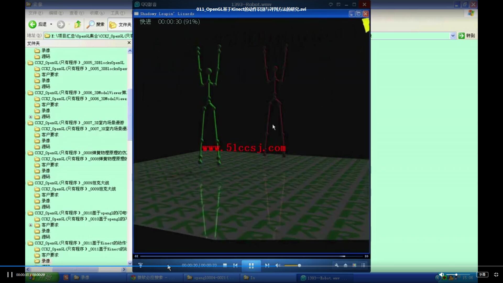Toggle the outer video play/pause button
The image size is (503, 283).
coord(10,275)
